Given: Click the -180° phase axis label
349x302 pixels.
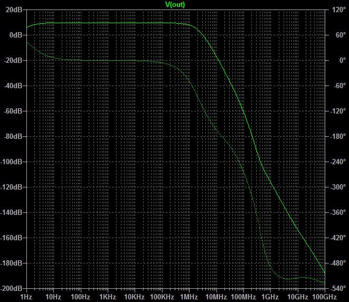Looking at the screenshot, I should (338, 136).
